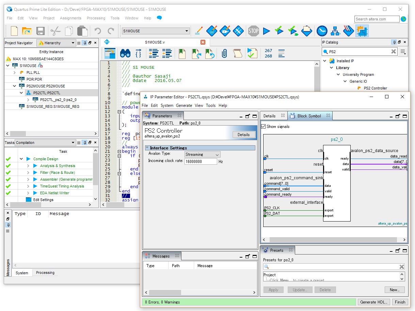Create a new file in Quartus toolbar
Viewport: 415px width, 311px height.
point(14,31)
